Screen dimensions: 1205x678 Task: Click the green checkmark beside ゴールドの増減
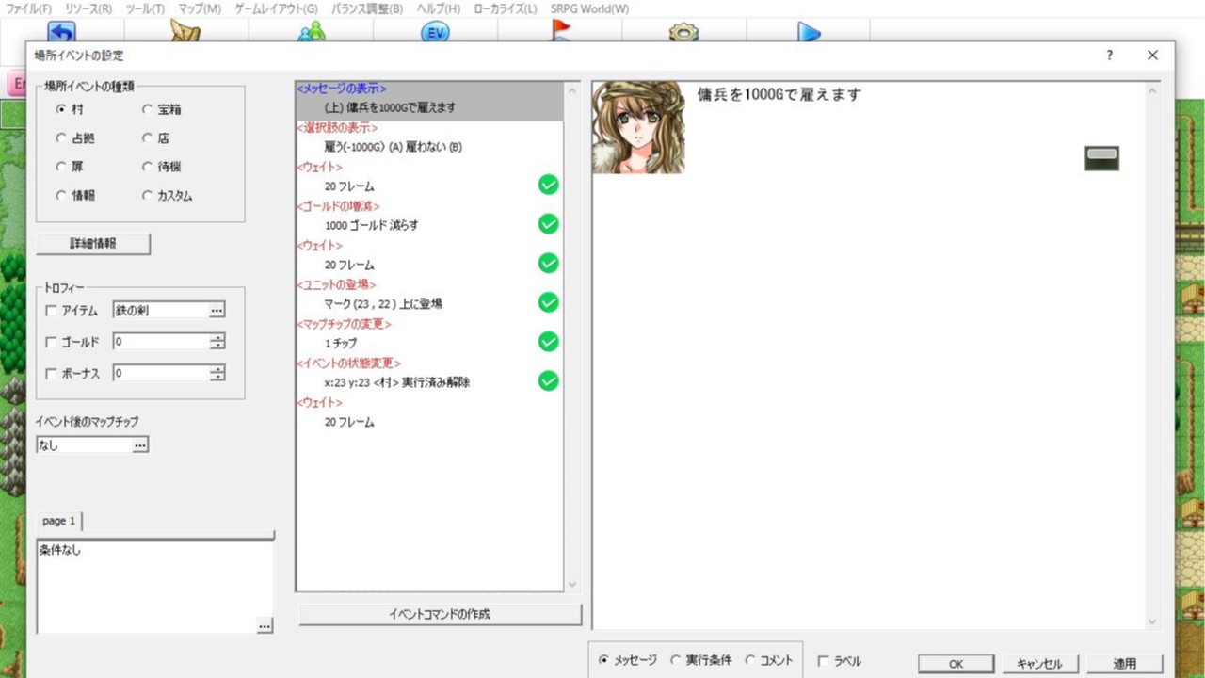click(x=549, y=224)
